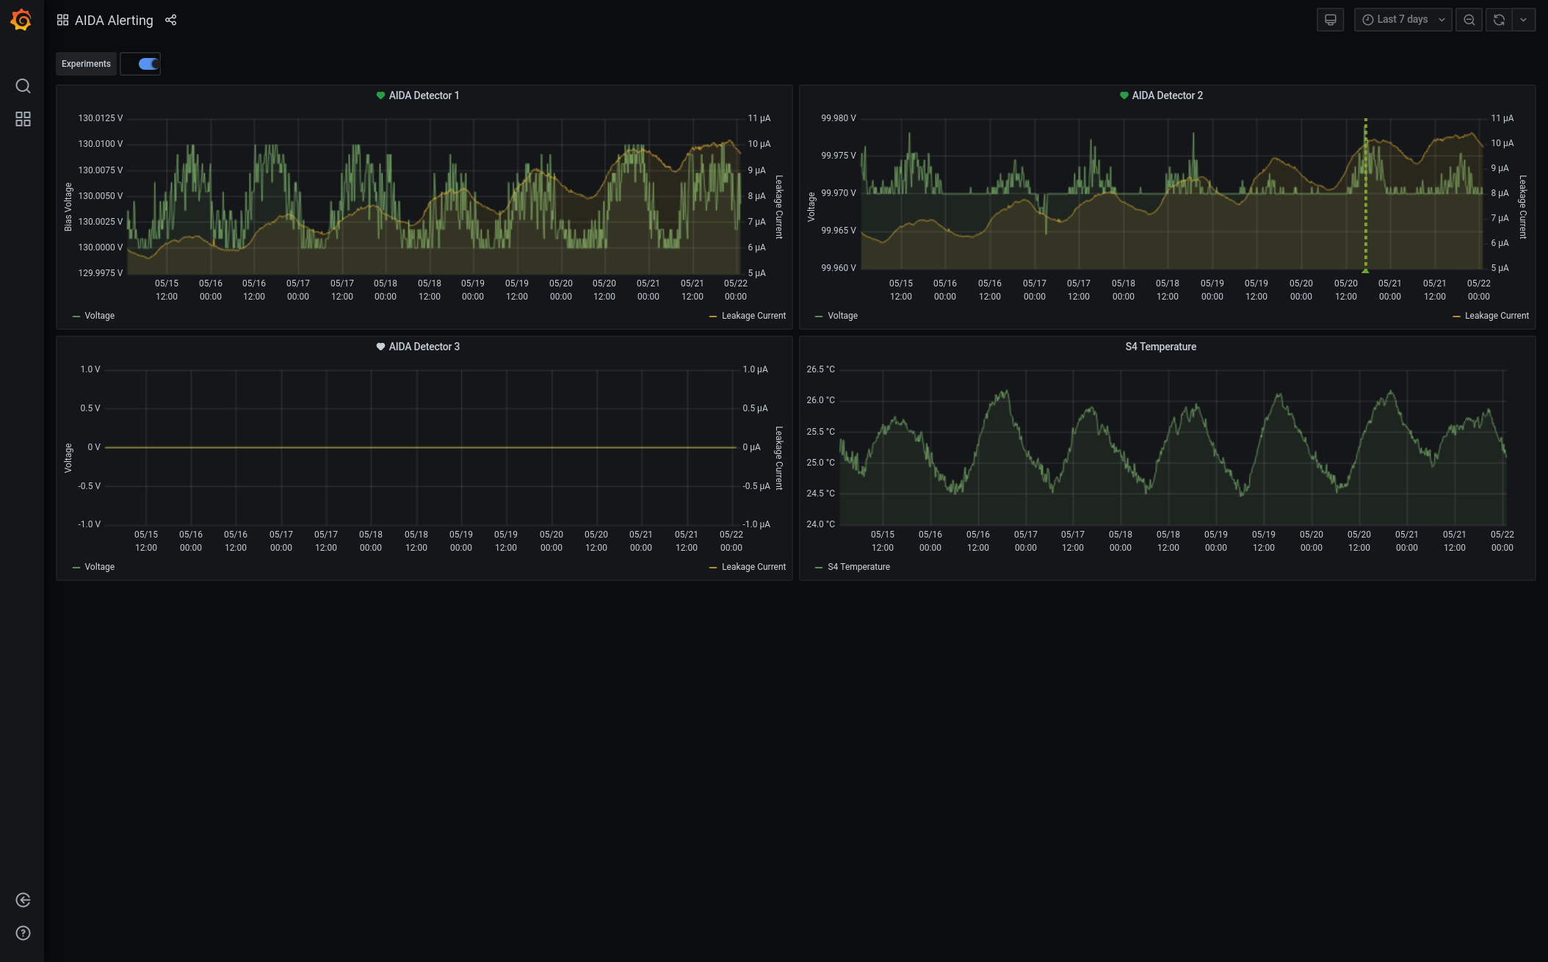Click the green annotation marker in Detector 2

[x=1365, y=271]
